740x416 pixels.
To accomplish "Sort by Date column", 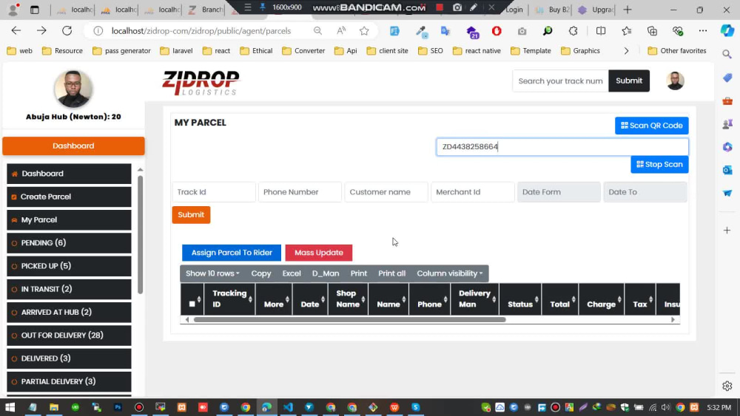I will [x=310, y=299].
